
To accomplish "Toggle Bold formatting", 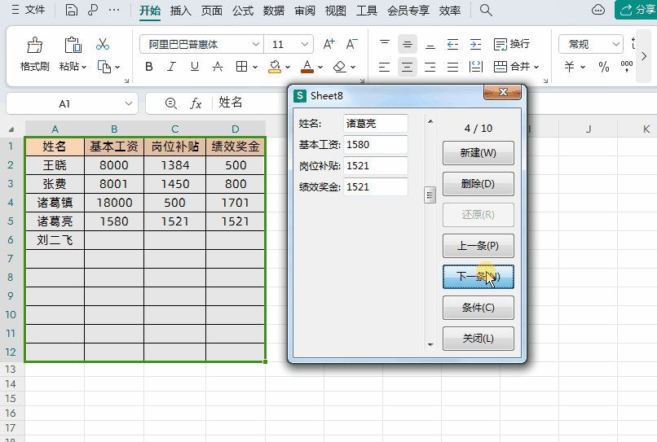I will pos(148,66).
